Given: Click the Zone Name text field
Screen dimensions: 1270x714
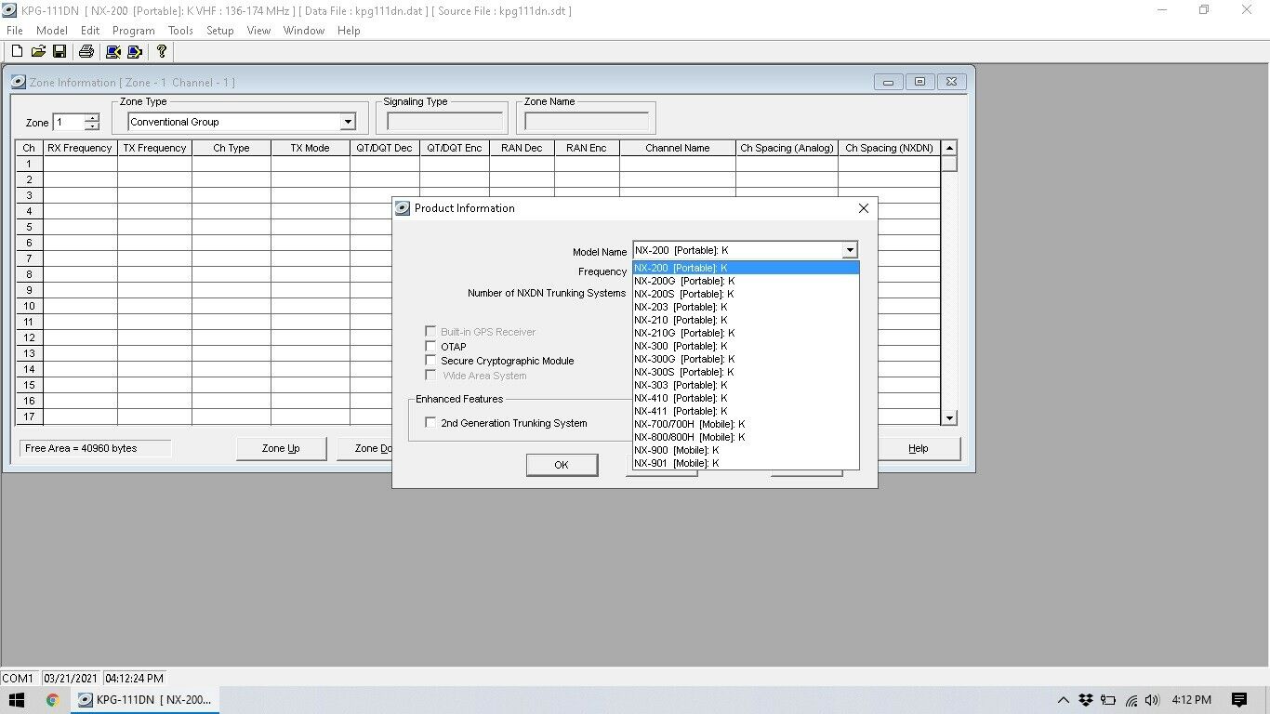Looking at the screenshot, I should click(587, 121).
